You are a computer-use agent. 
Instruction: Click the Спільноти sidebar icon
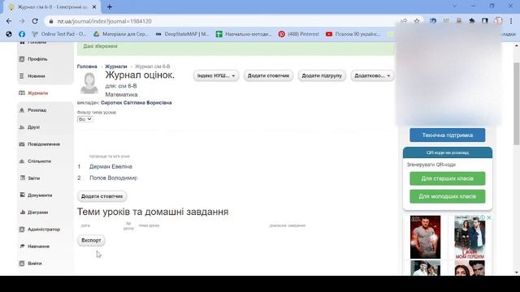click(22, 161)
